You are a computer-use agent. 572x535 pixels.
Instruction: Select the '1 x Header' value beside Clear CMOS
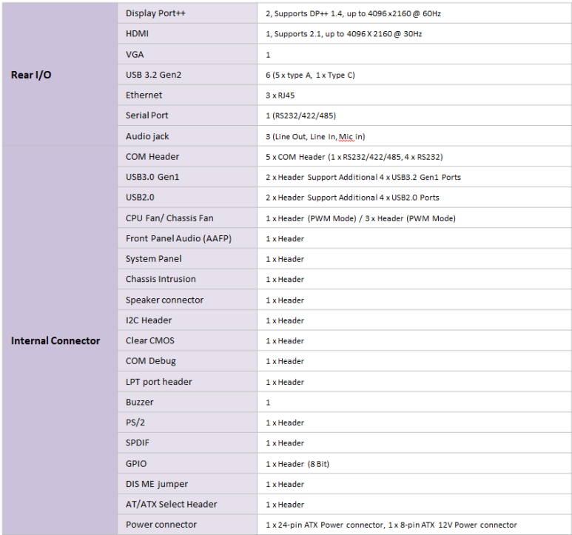[285, 341]
